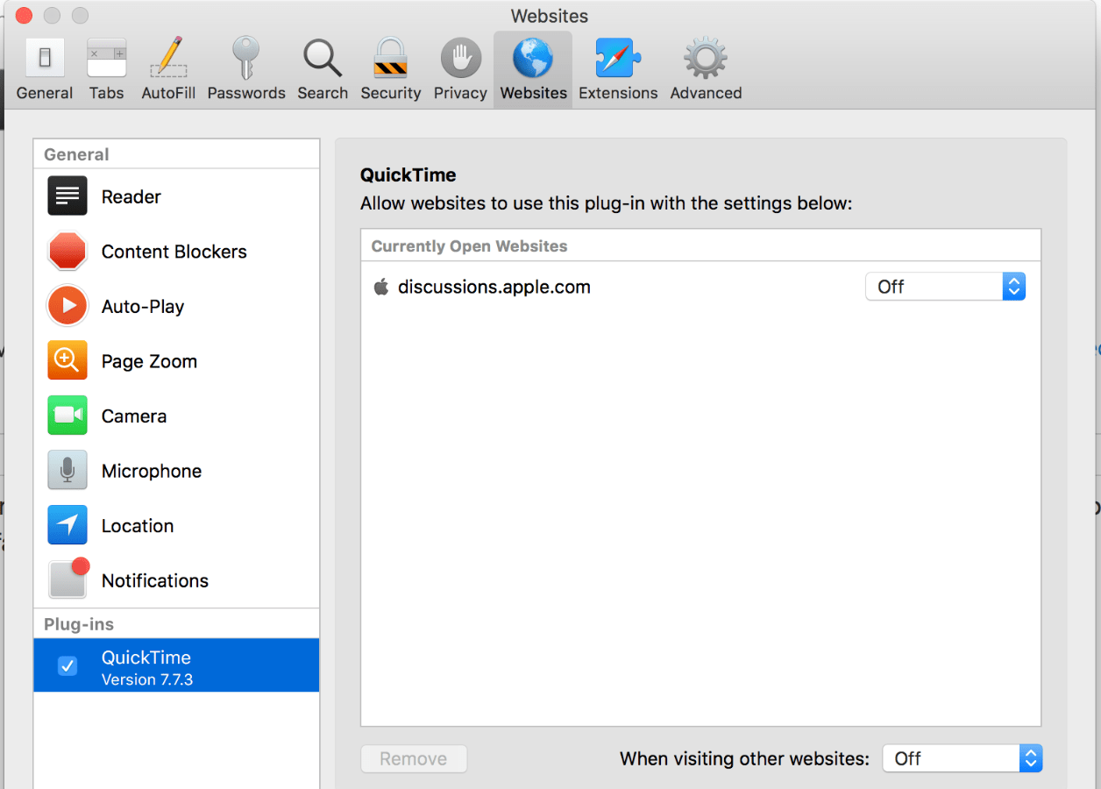Open the 'When visiting other websites' dropdown
Screen dimensions: 1101x789
click(962, 758)
